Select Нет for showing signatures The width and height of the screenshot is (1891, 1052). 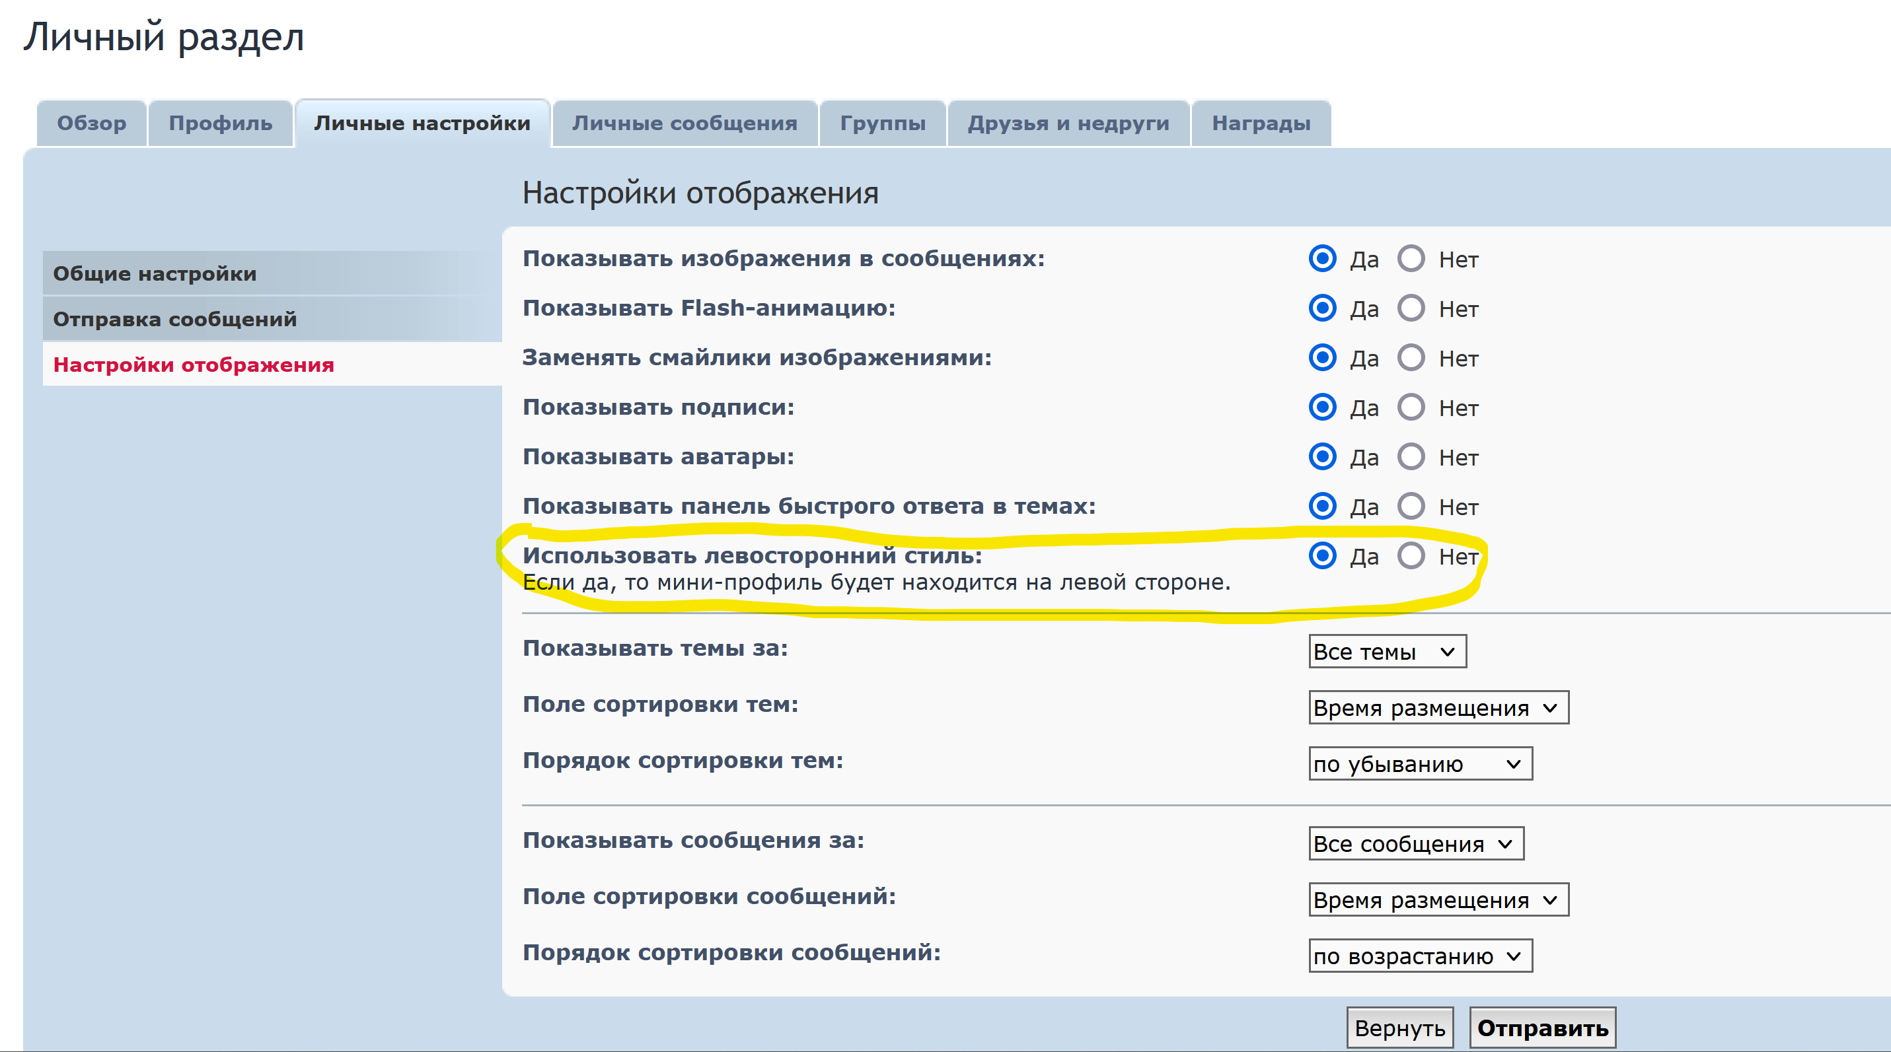pyautogui.click(x=1410, y=407)
